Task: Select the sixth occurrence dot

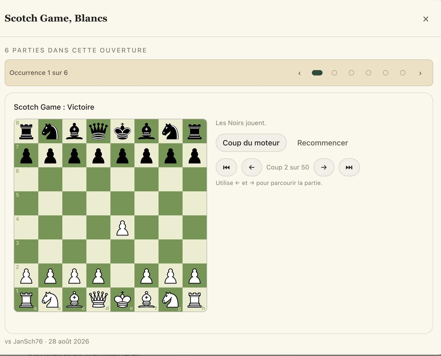Action: tap(403, 73)
